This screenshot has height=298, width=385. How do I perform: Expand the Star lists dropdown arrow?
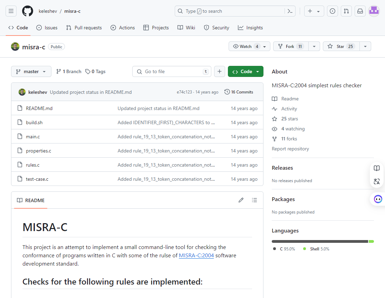(365, 46)
